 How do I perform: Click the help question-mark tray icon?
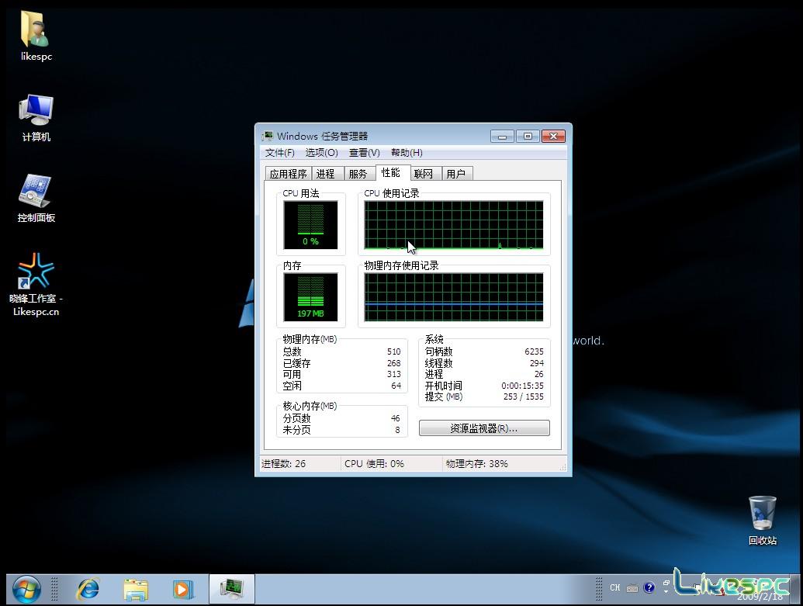click(x=649, y=588)
